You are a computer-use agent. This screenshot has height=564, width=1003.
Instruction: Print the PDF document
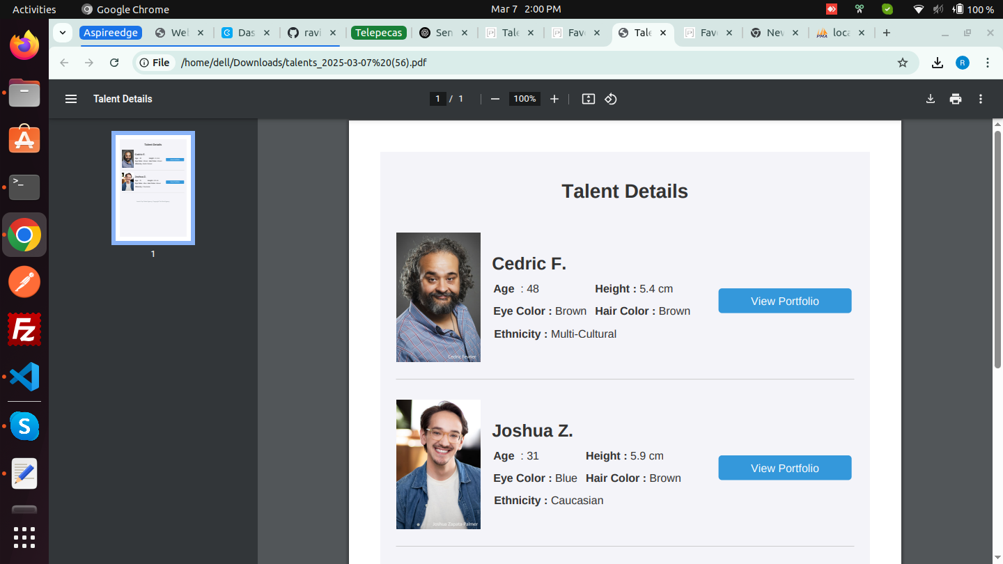point(956,99)
